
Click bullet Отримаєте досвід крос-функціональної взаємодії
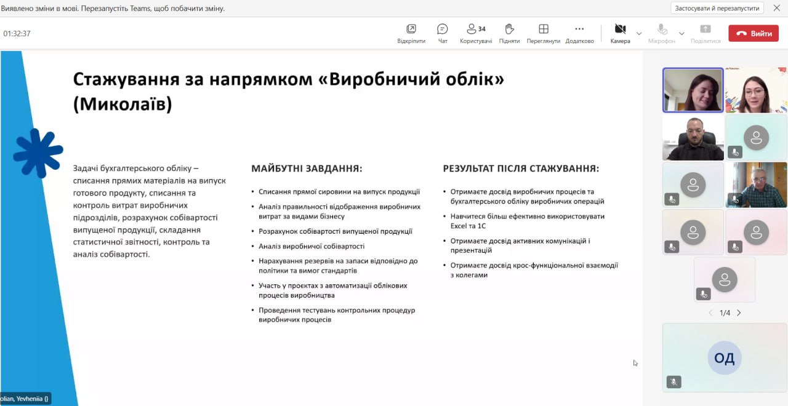534,270
